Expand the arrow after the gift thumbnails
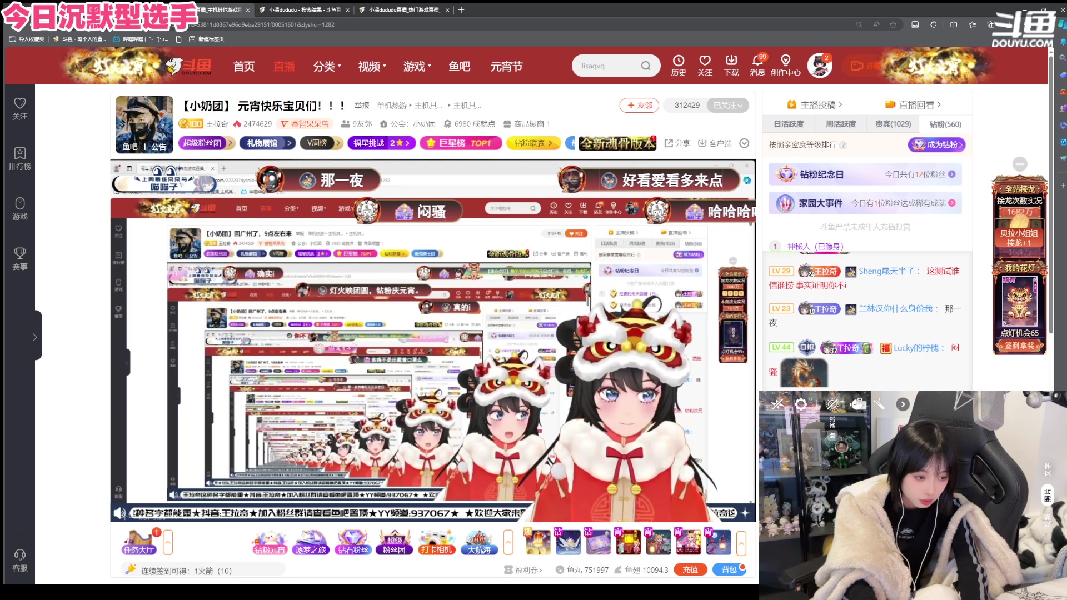 pos(741,542)
